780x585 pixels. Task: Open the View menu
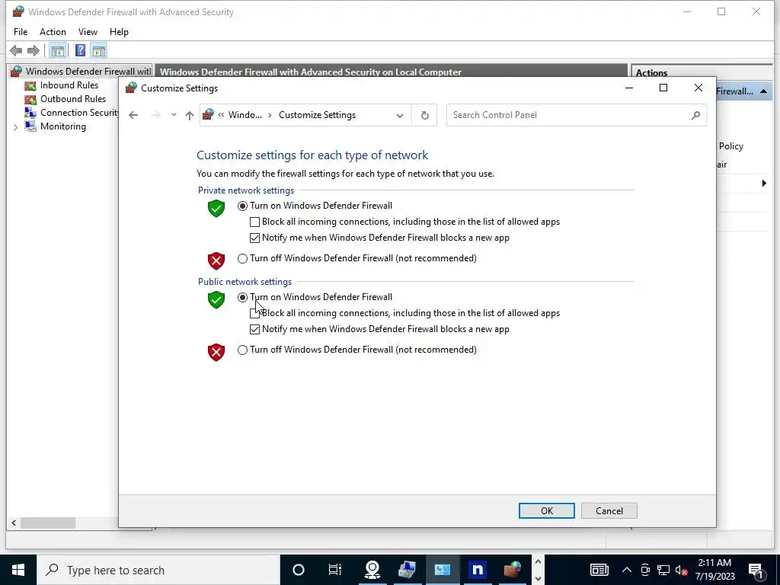(x=88, y=32)
